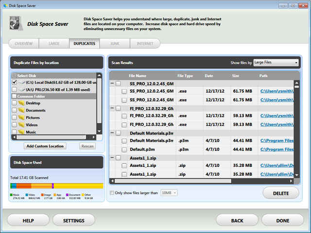This screenshot has width=311, height=233.
Task: Click Add Custom Location button
Action: pyautogui.click(x=45, y=146)
